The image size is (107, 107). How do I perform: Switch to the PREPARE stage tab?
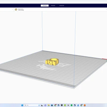tap(45, 6)
